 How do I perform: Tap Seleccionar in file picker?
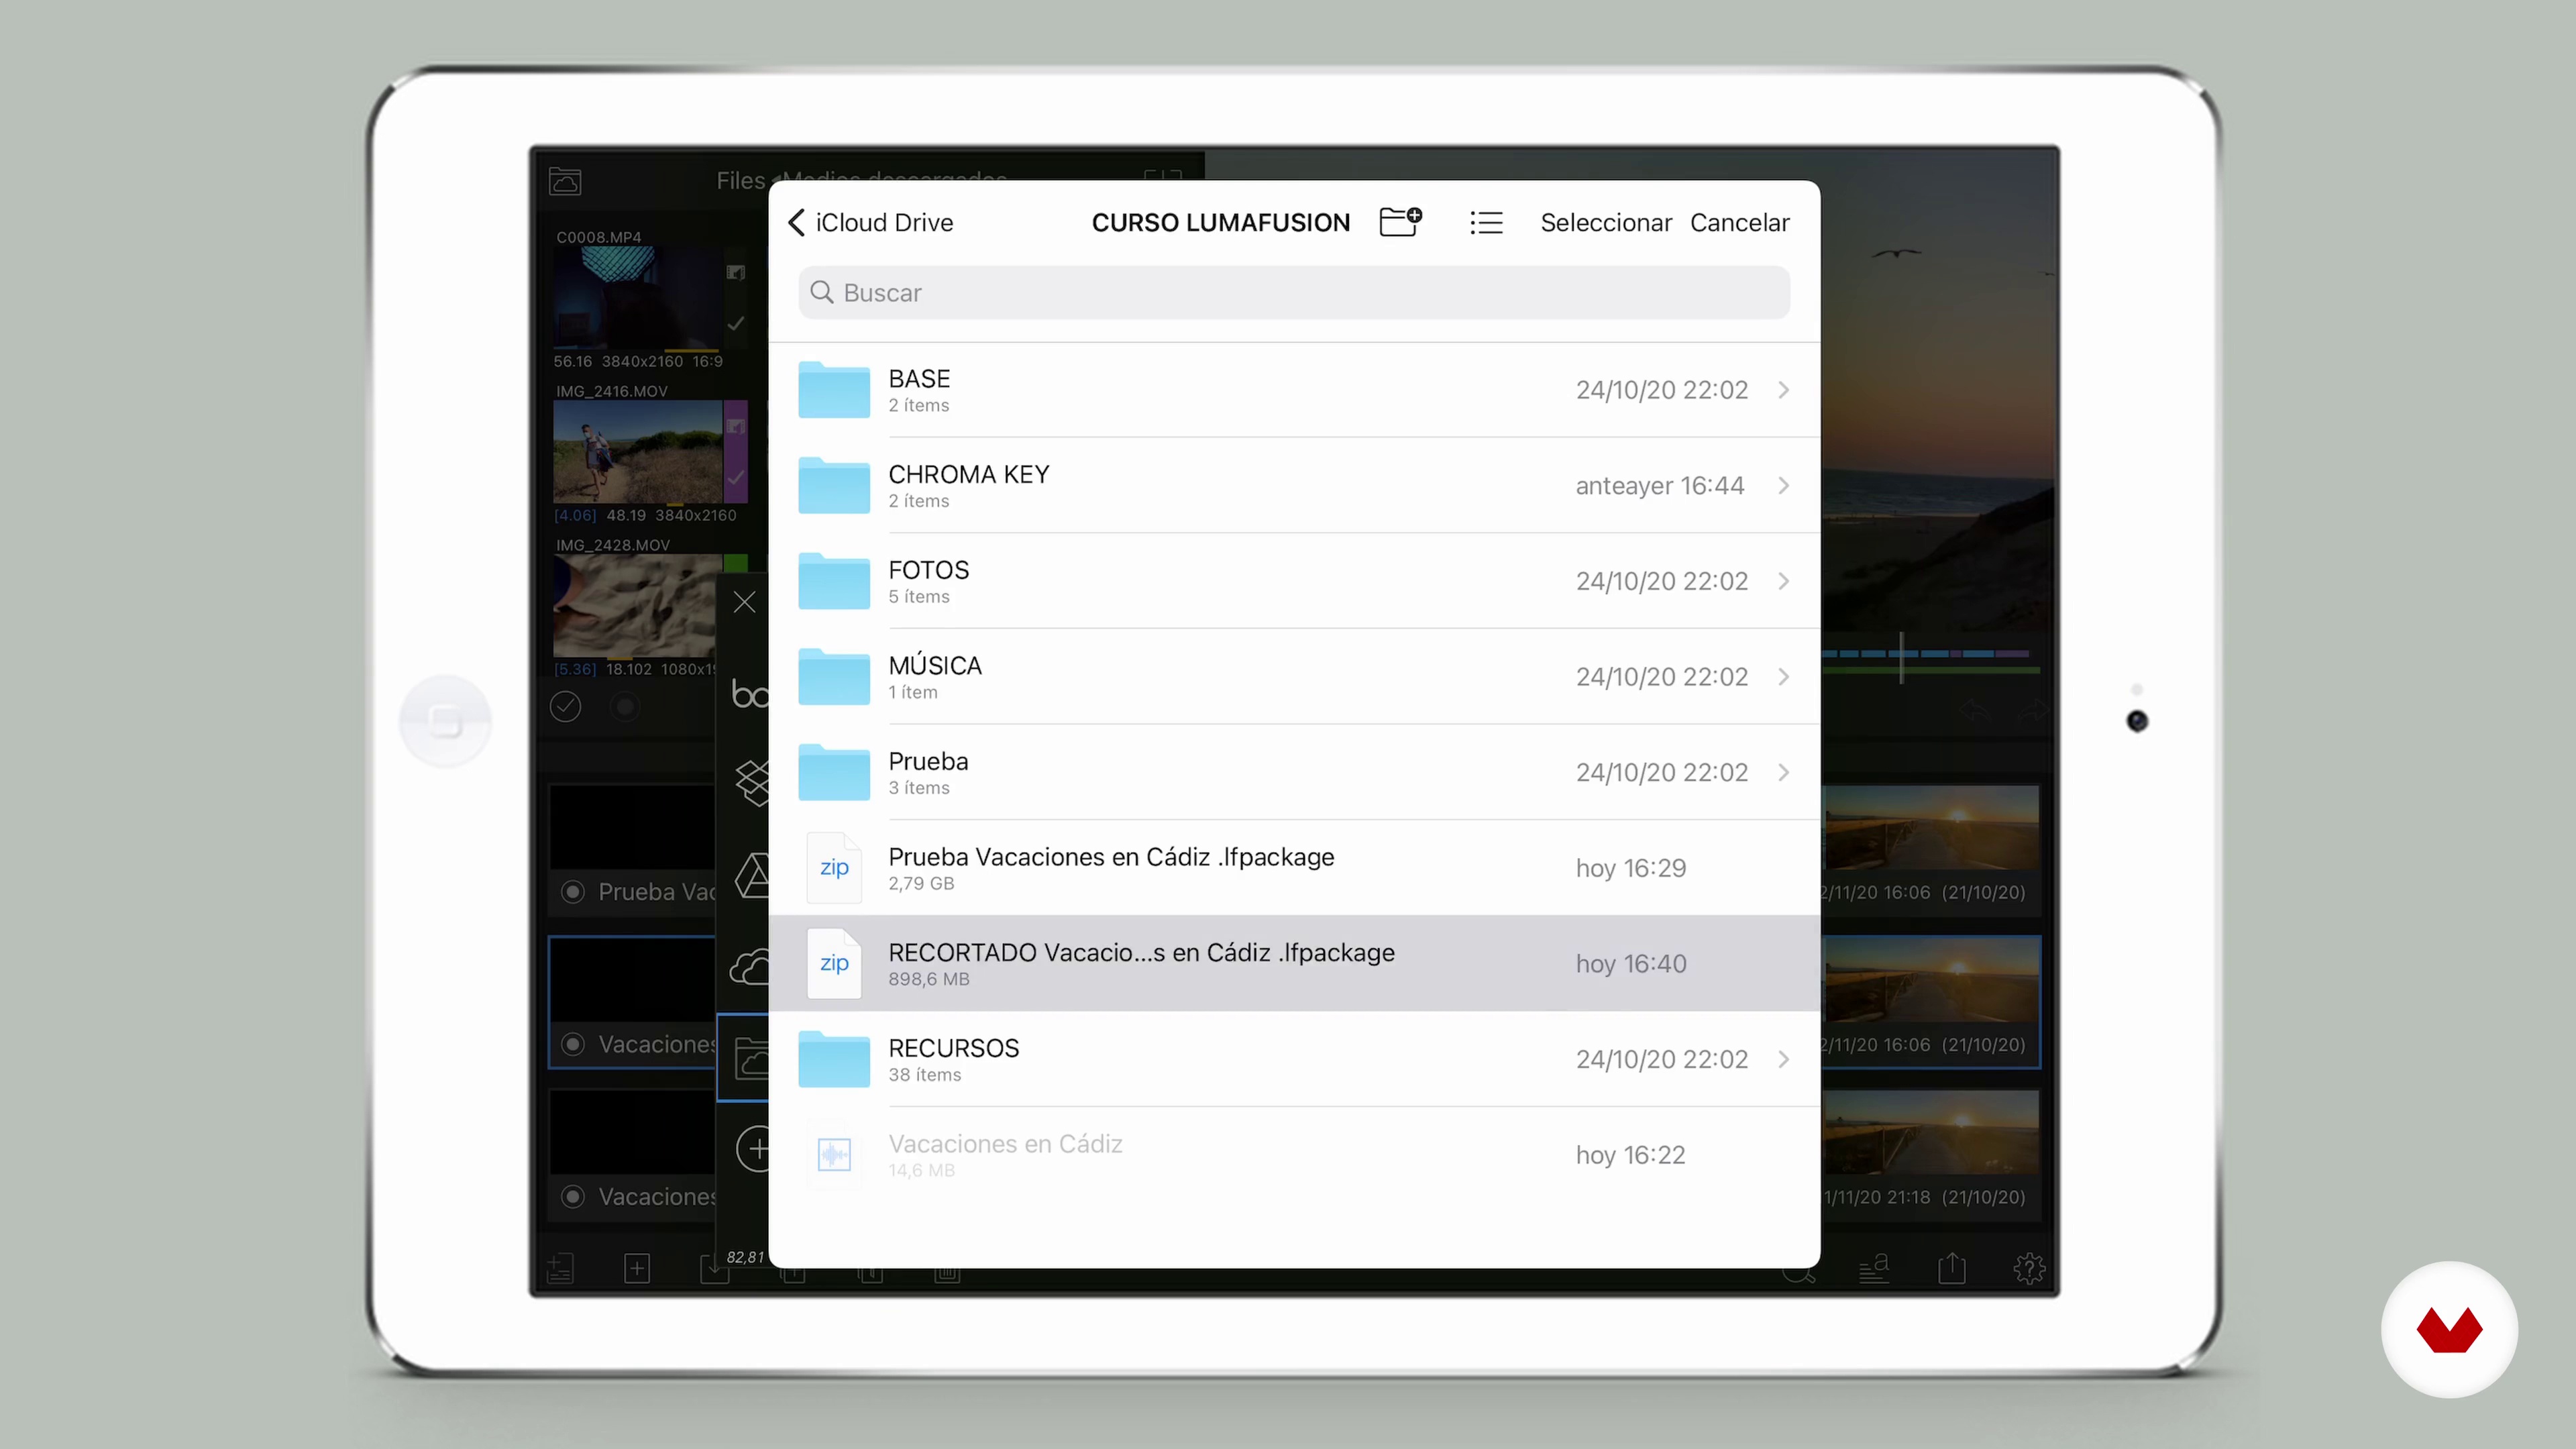1605,222
